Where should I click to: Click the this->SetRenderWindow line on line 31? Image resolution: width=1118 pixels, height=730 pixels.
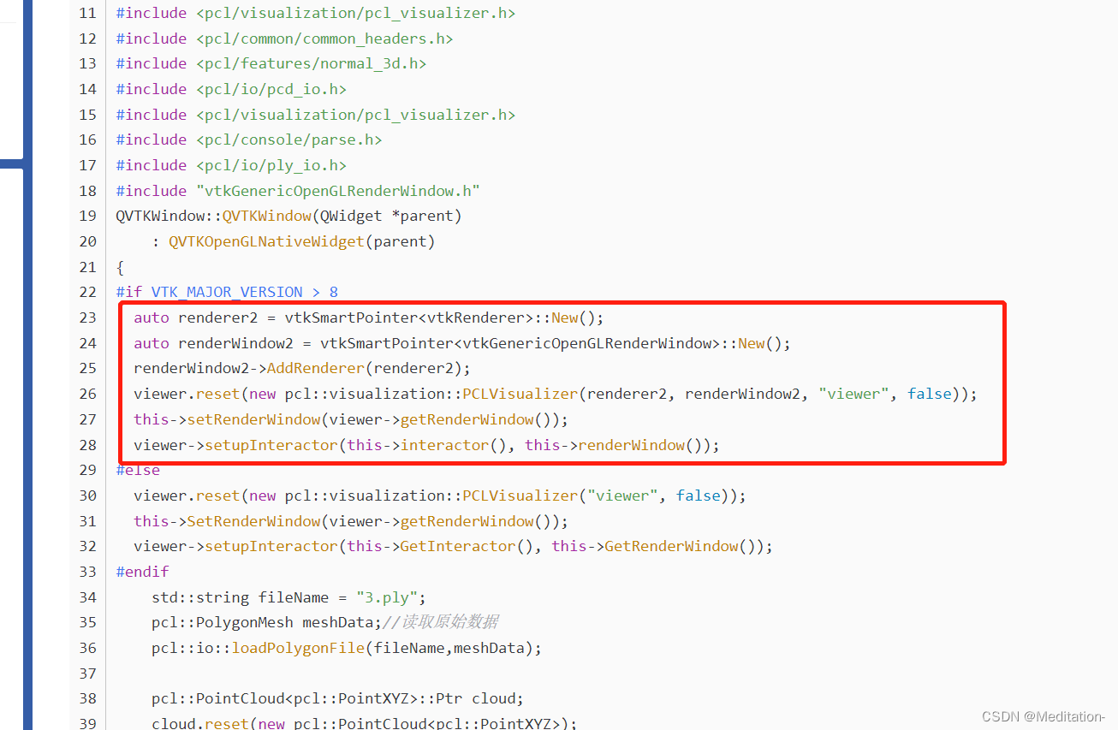click(351, 521)
